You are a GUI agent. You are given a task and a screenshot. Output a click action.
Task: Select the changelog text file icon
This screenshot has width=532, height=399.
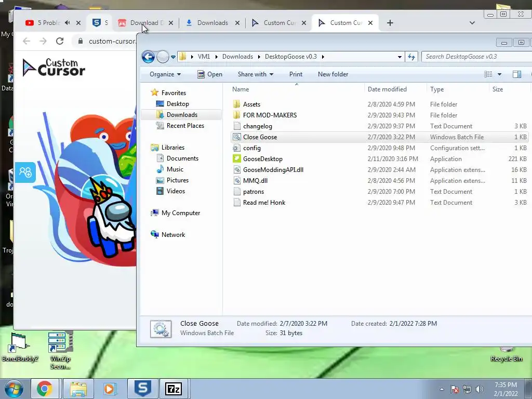pos(237,126)
